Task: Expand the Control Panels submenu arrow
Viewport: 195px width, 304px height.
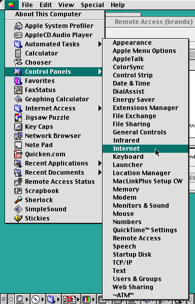Action: click(x=100, y=72)
